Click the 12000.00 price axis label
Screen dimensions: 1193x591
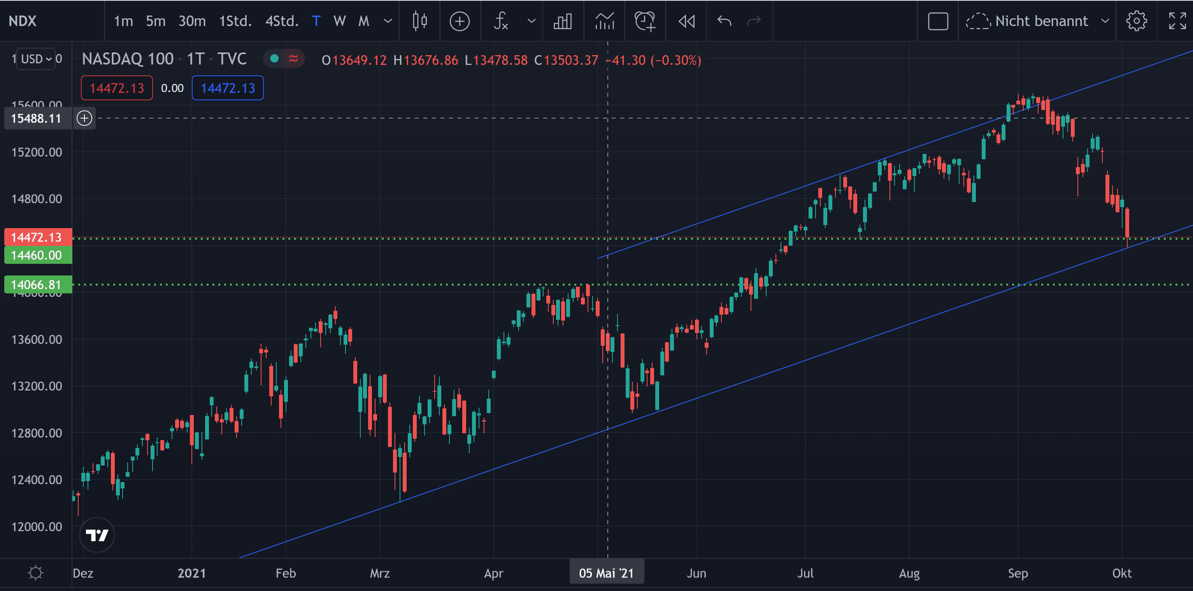36,527
